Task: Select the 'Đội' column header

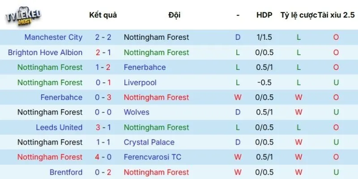Action: click(175, 15)
